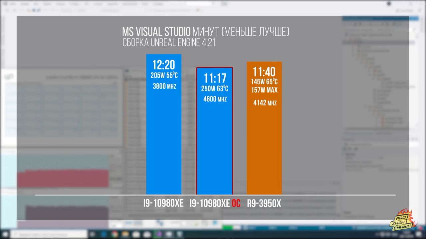Viewport: 426px width, 239px height.
Task: Select the 145W 65°C reading
Action: click(x=264, y=82)
